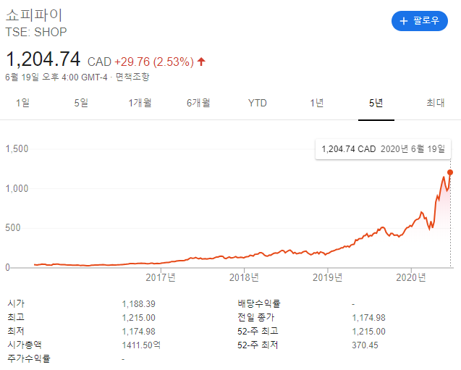Click the 전일 종가 label
The width and height of the screenshot is (461, 370).
point(255,317)
